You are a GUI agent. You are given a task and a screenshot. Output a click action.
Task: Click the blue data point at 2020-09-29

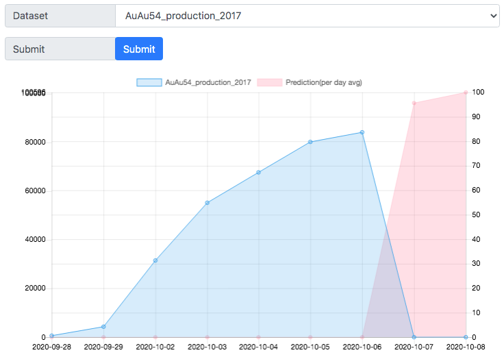pos(103,327)
